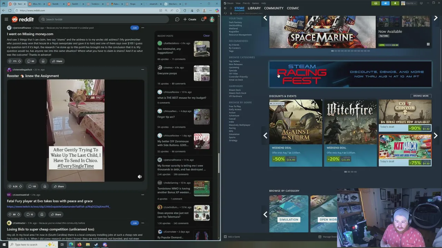442x248 pixels.
Task: Switch to Steam LIBRARY tab
Action: point(254,8)
